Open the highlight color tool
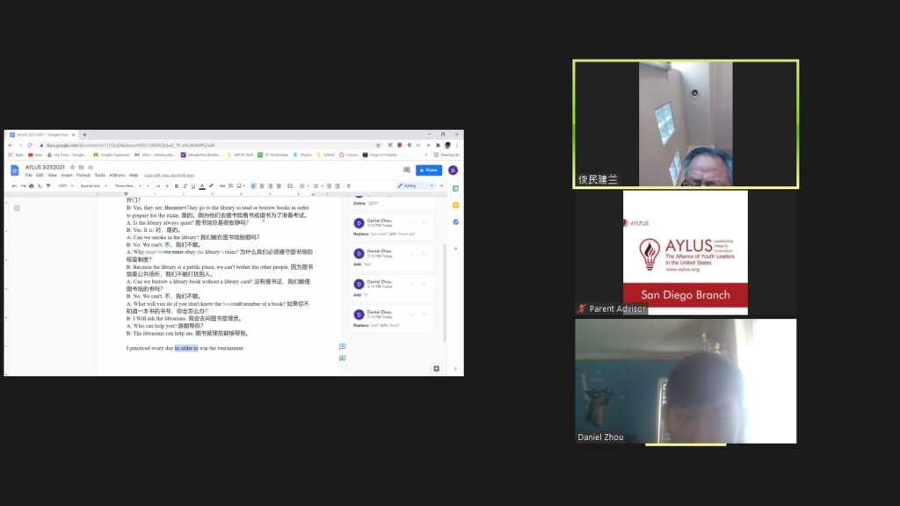 (x=211, y=186)
